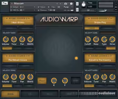The height and width of the screenshot is (99, 118).
Task: Open Sound Source 4 sound name menu
Action: coord(100,60)
